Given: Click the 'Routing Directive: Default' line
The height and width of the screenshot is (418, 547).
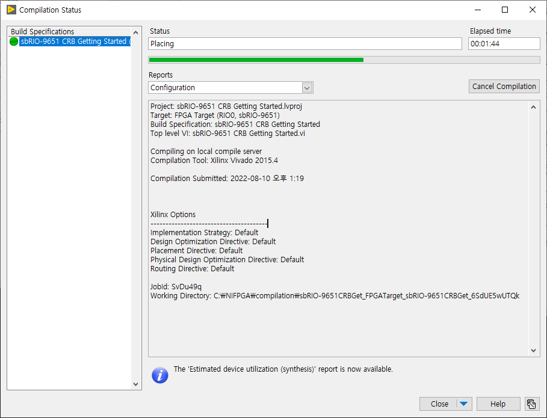Looking at the screenshot, I should (192, 269).
